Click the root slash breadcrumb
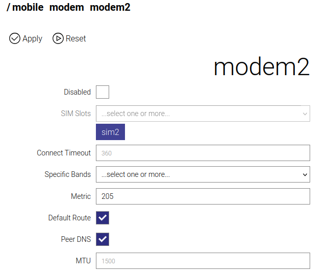Viewport: 328px width, 271px height. [9, 8]
